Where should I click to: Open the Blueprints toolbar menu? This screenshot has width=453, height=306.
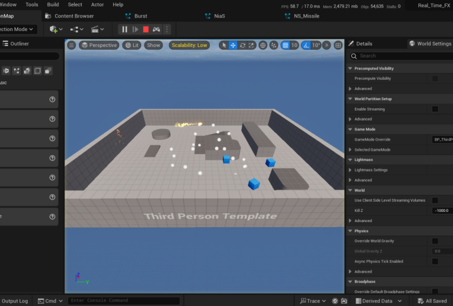click(x=77, y=29)
